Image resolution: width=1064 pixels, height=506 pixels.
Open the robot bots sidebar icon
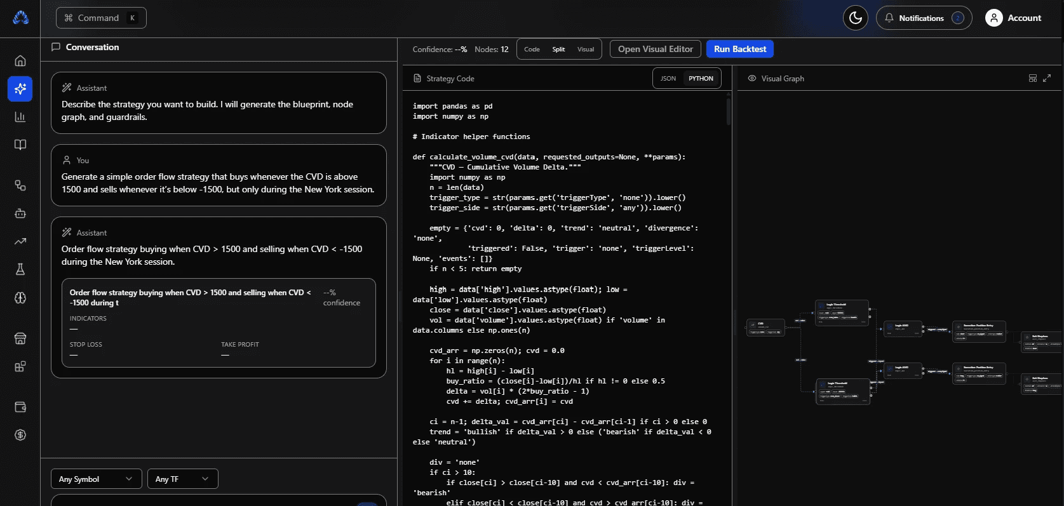[x=20, y=213]
